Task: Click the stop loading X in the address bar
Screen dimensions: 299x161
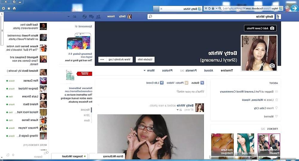Action: (206, 8)
